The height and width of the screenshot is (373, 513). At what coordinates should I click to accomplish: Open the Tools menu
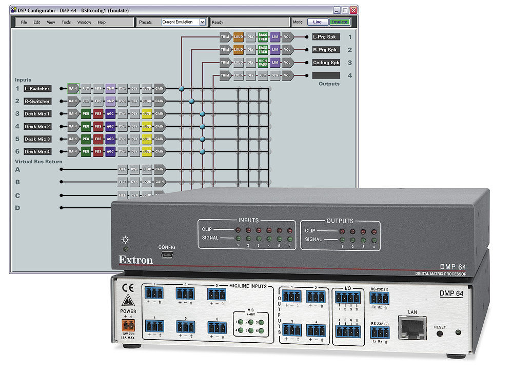[66, 22]
